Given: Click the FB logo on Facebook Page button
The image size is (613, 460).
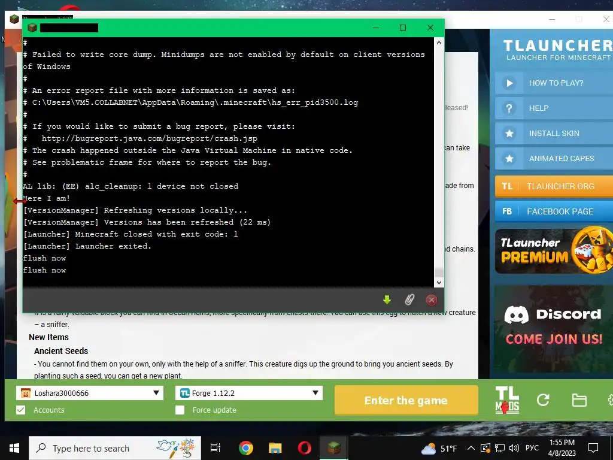Looking at the screenshot, I should [507, 211].
